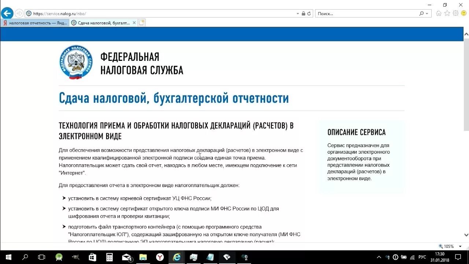Click the 105% zoom indicator
The height and width of the screenshot is (264, 469).
[x=448, y=246]
